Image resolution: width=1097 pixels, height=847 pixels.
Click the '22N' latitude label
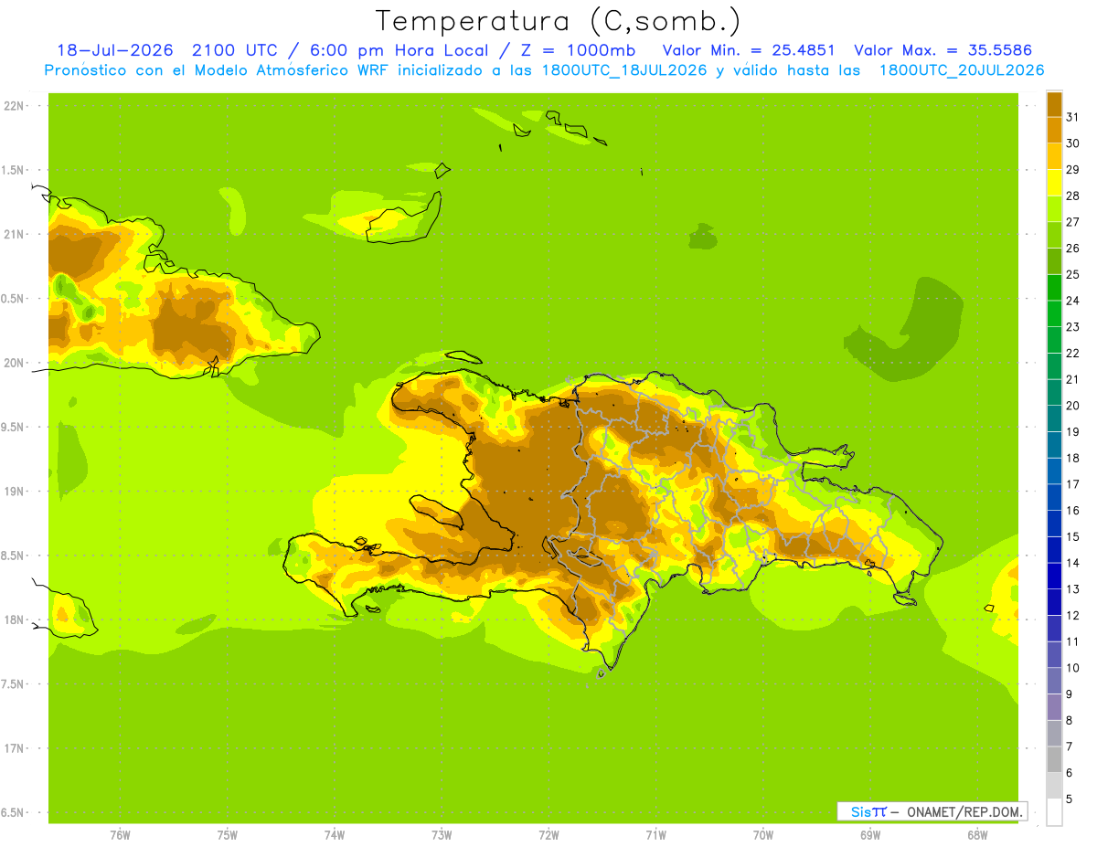pyautogui.click(x=14, y=106)
